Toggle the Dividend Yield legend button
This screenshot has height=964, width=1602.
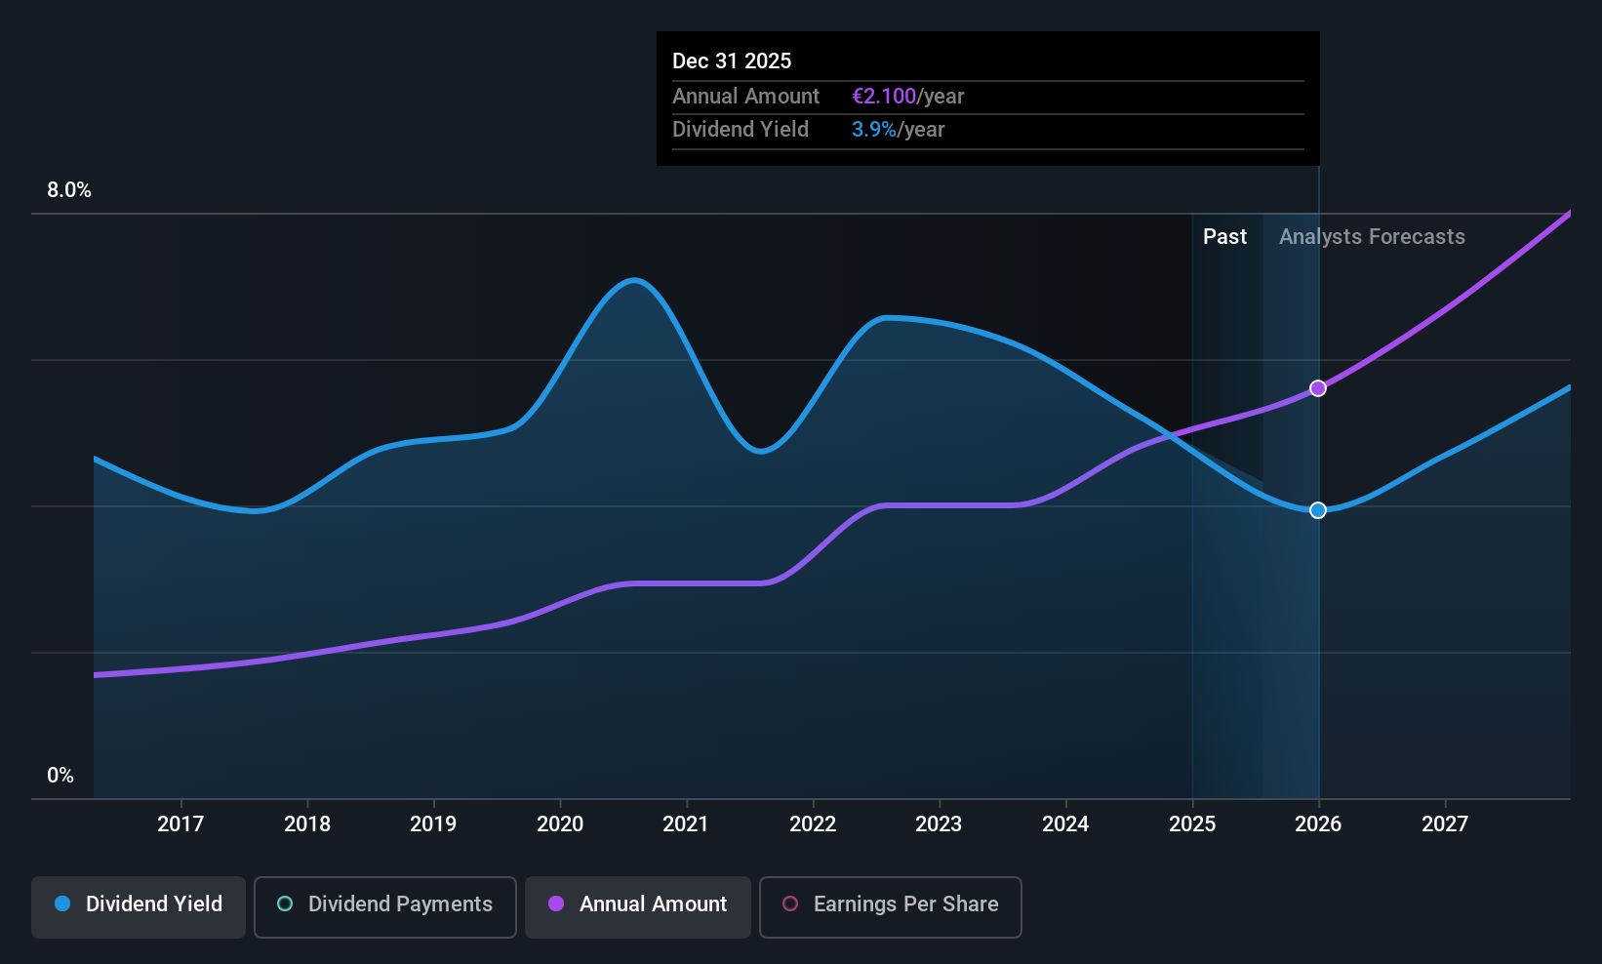(x=139, y=907)
